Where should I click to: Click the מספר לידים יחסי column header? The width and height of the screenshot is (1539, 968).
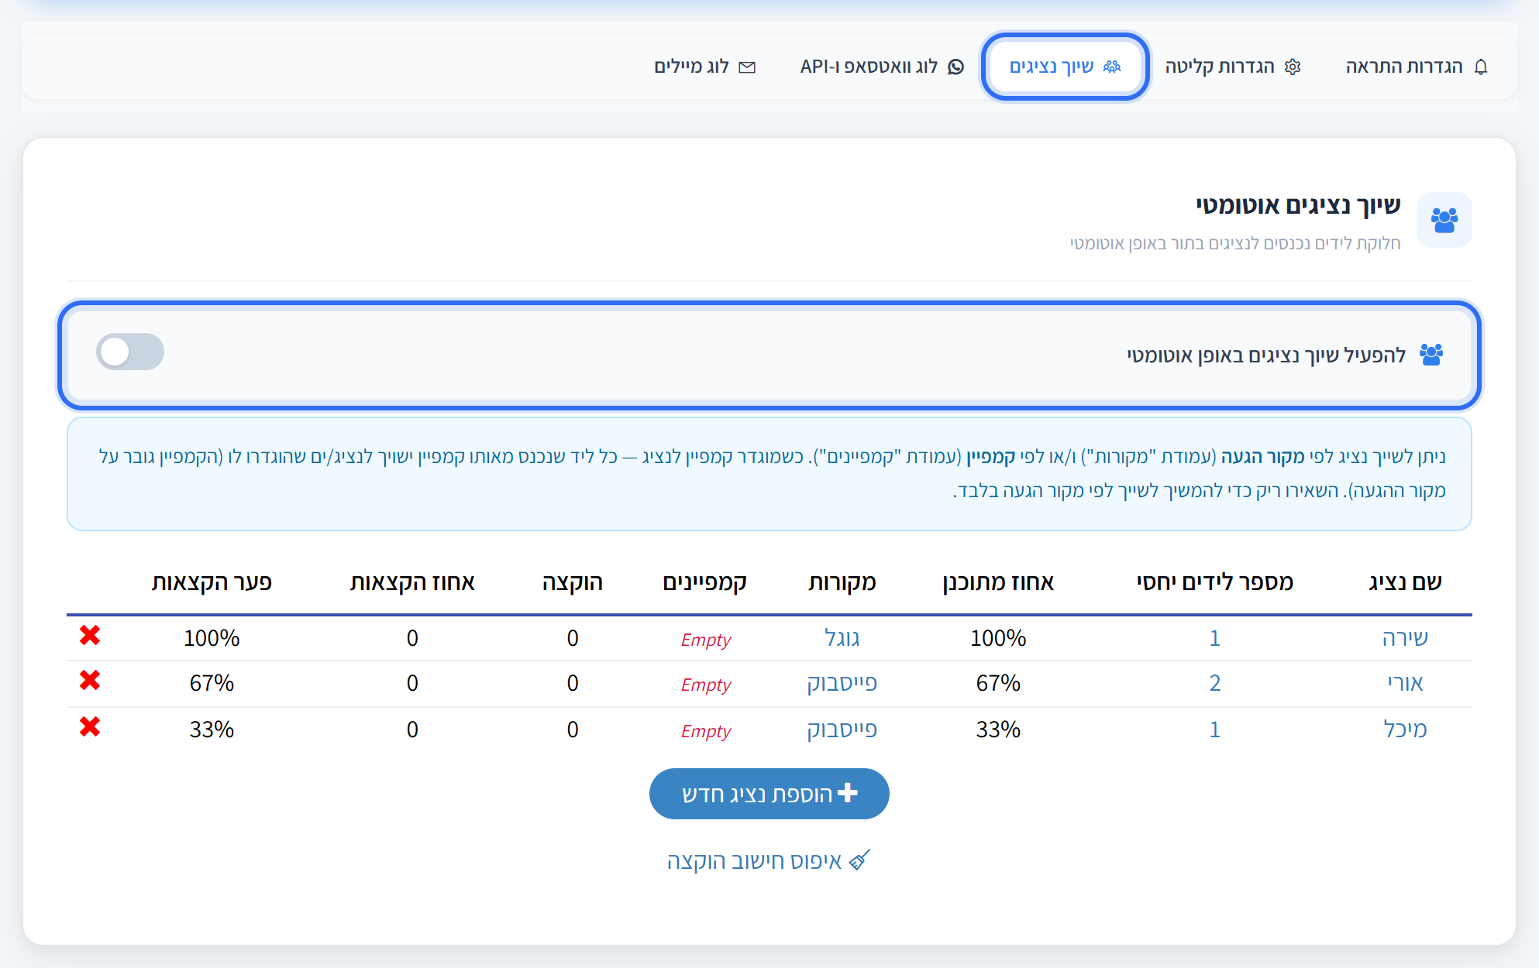[1215, 582]
